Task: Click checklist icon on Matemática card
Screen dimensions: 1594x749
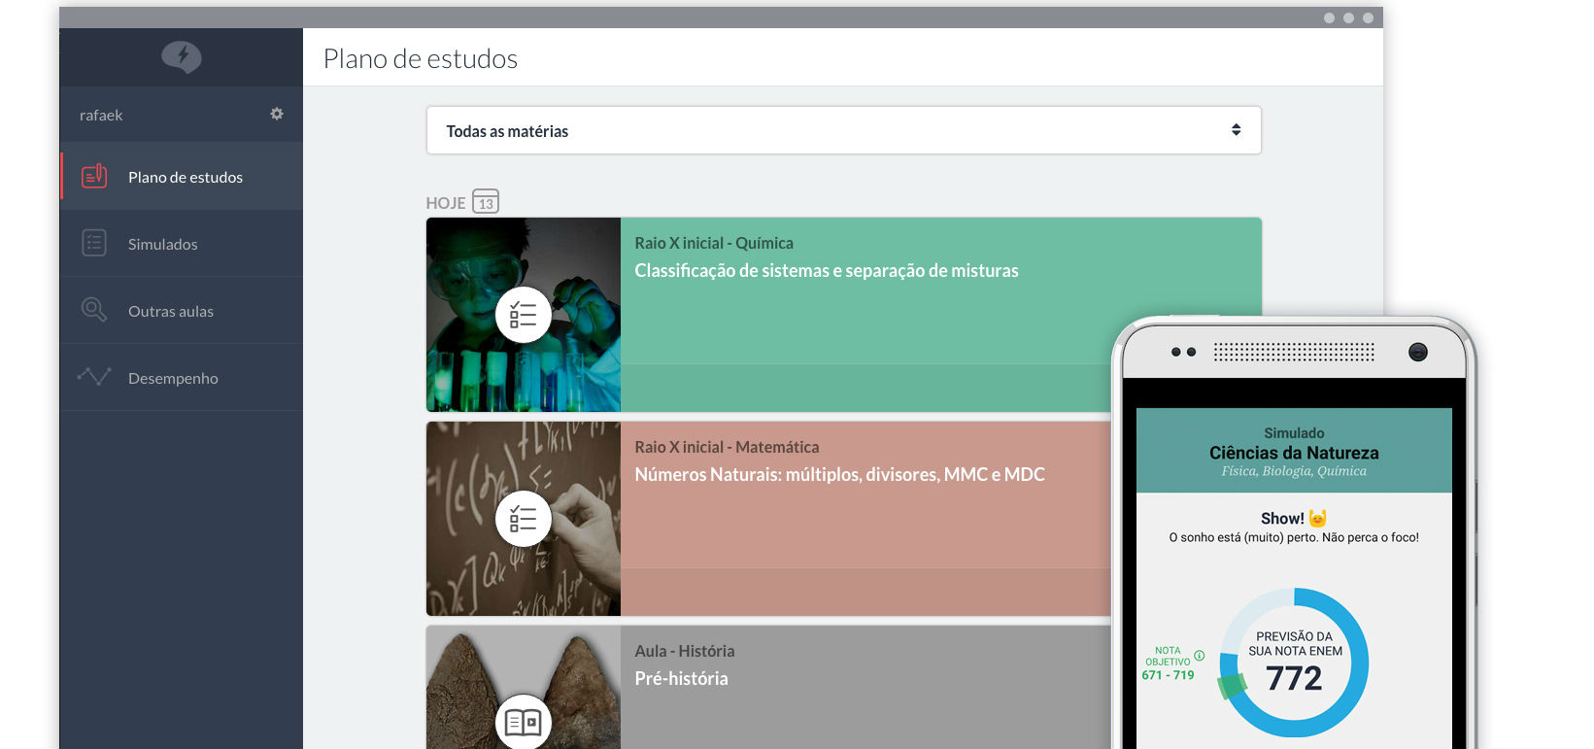Action: tap(524, 519)
